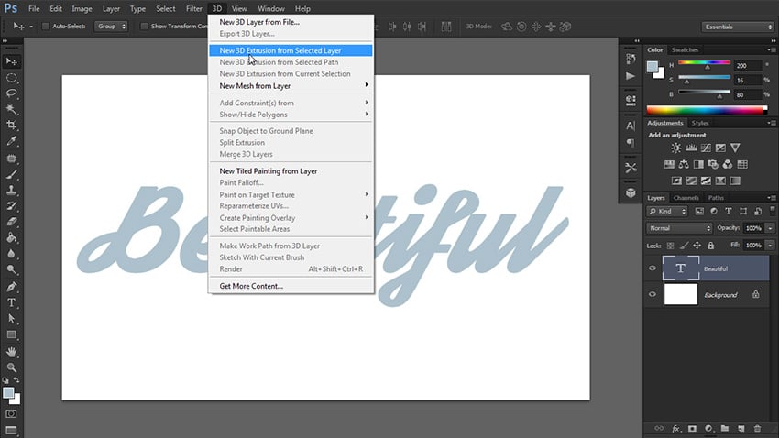Select the Beautiful layer thumbnail
The width and height of the screenshot is (779, 438).
pyautogui.click(x=680, y=268)
